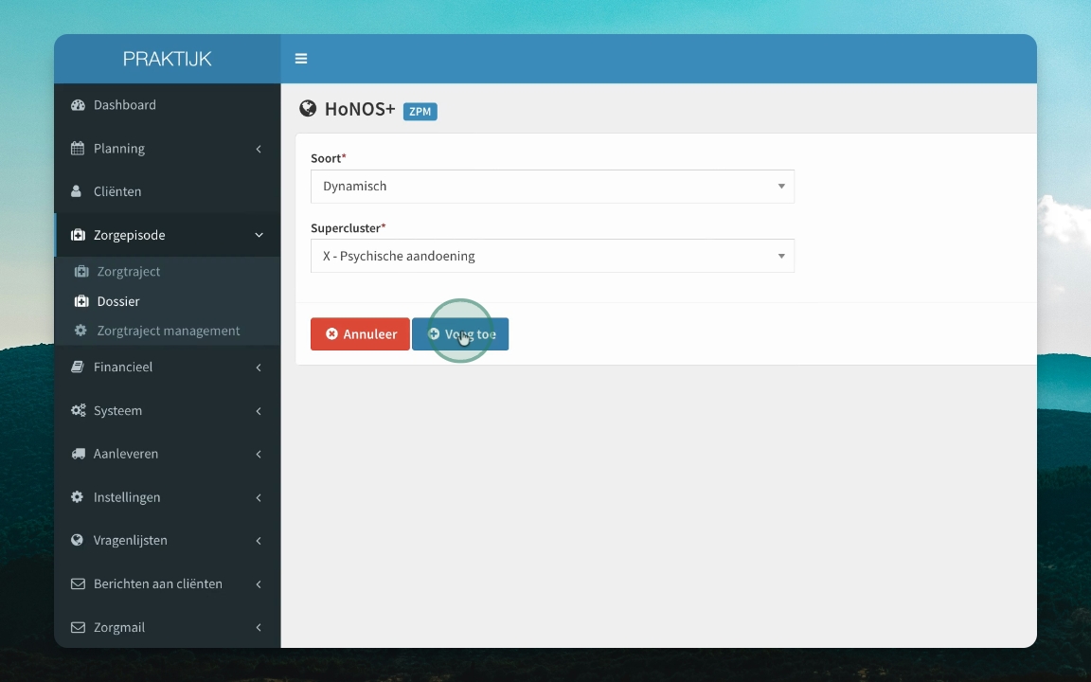Click the PRAKTIJK logo link
Viewport: 1091px width, 682px height.
[x=167, y=59]
